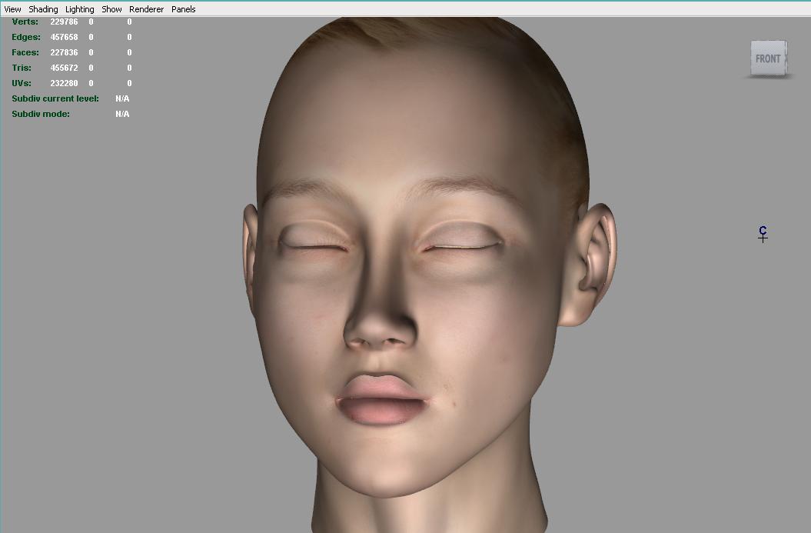Click the lips of the head model

click(x=382, y=398)
